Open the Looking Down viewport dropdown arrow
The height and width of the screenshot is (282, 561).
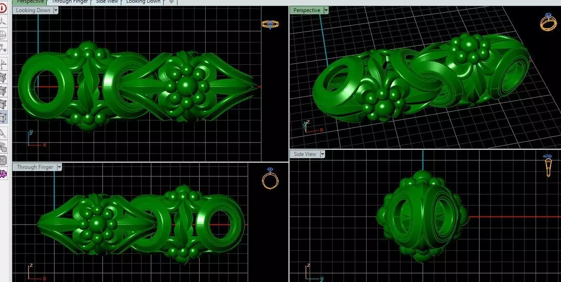click(56, 10)
